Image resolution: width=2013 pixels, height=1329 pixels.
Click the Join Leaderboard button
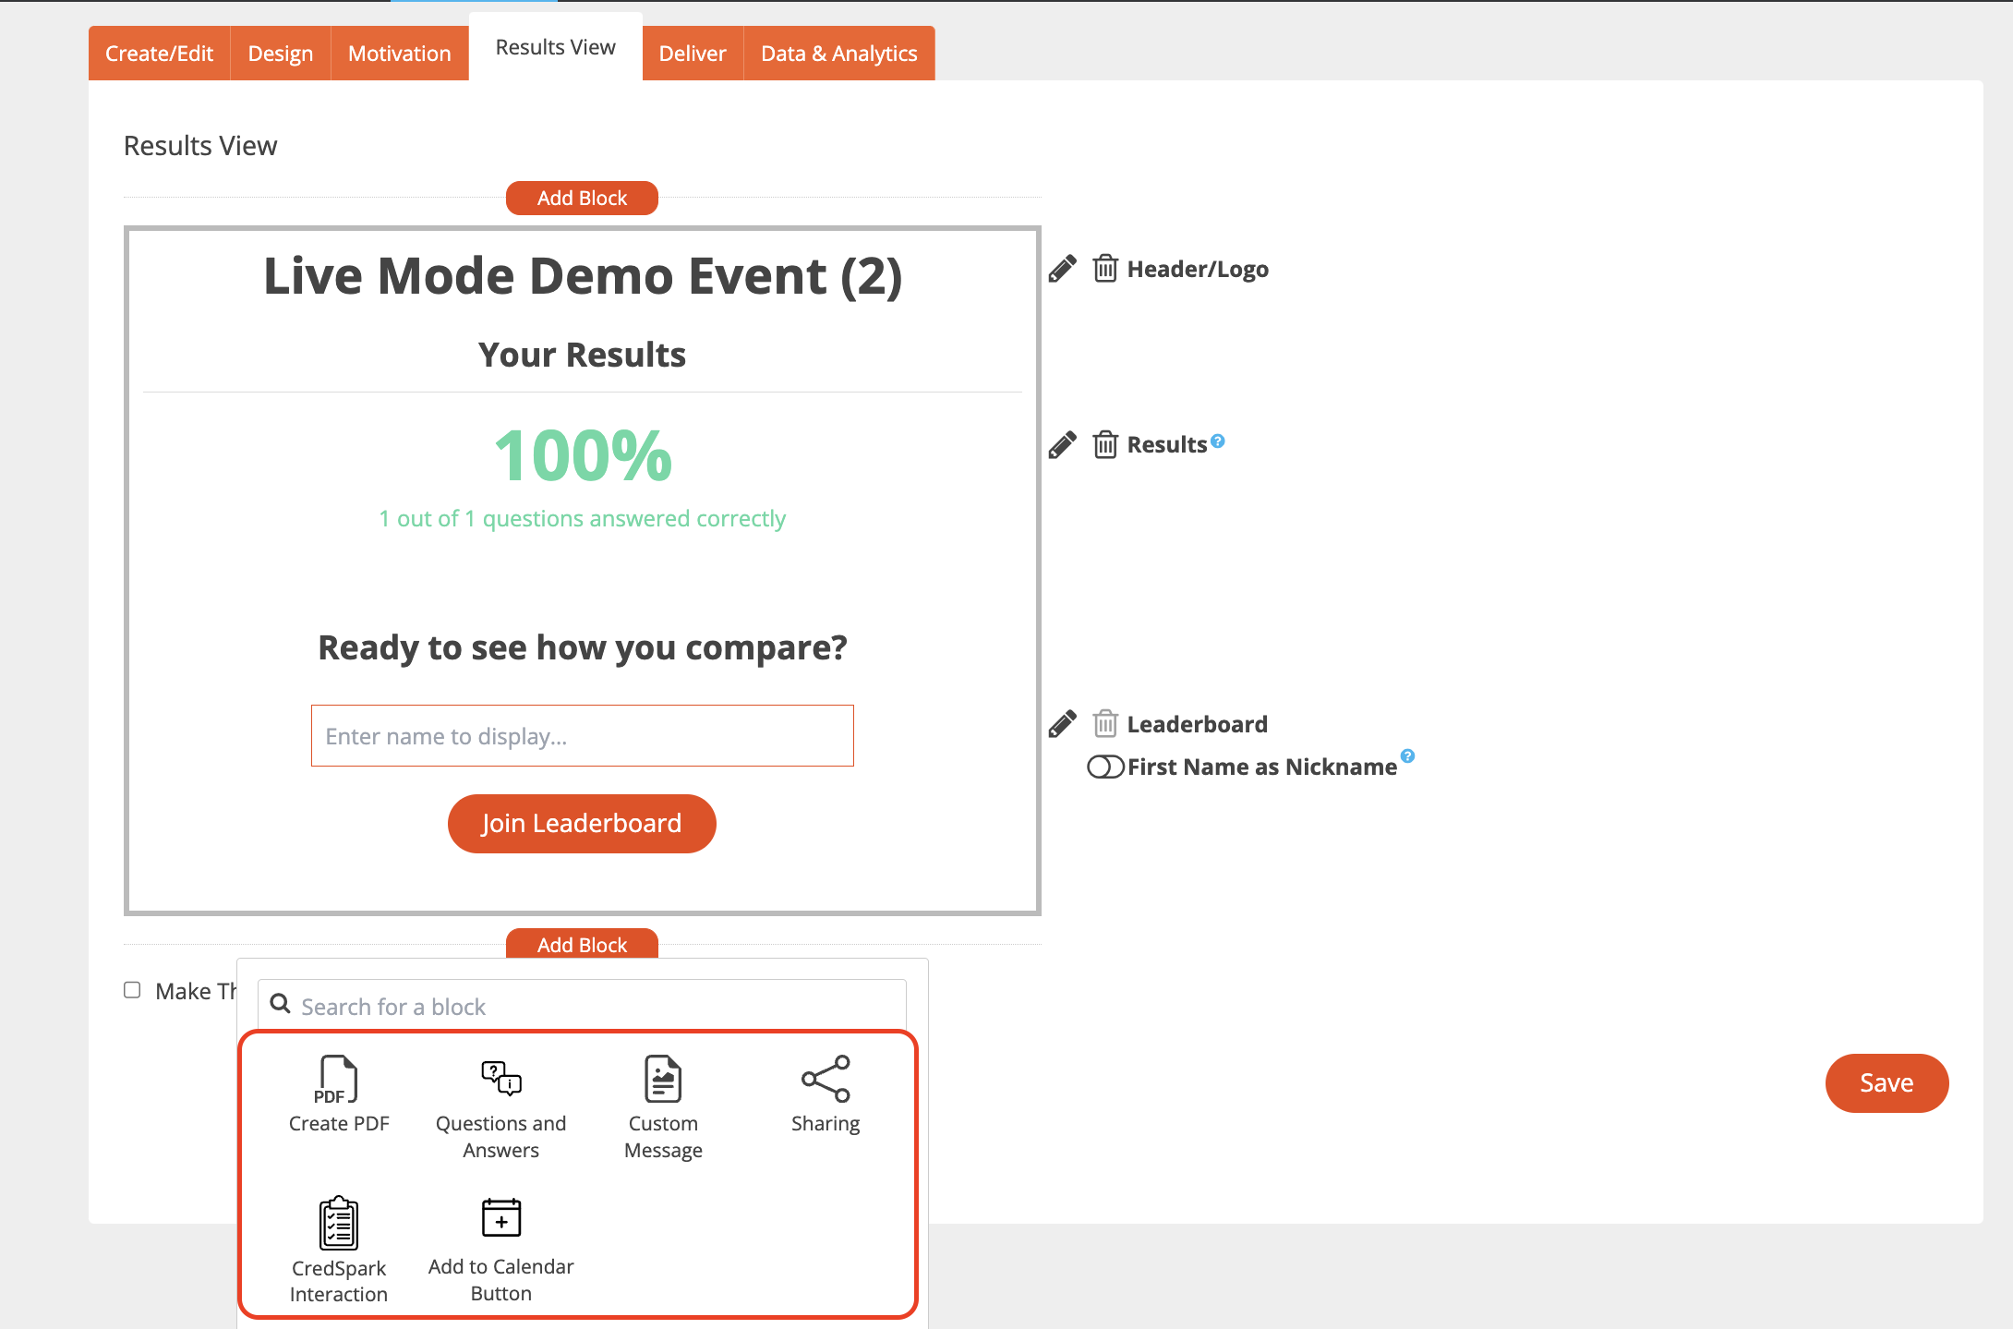(x=582, y=823)
